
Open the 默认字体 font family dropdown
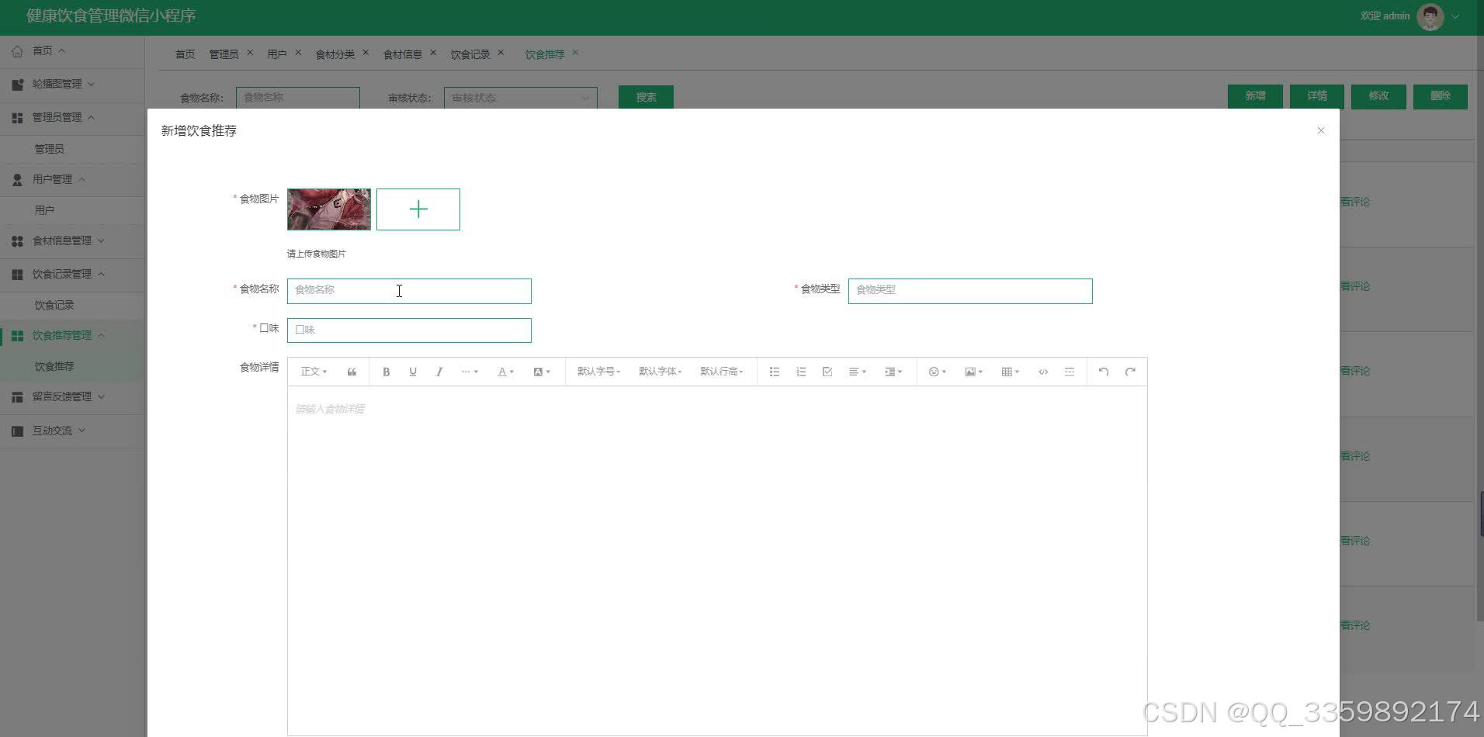660,372
